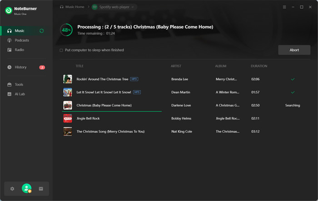Click album art for Rockin' Around The Christmas Tree
The width and height of the screenshot is (318, 201).
pyautogui.click(x=68, y=79)
